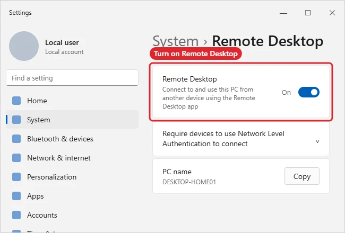Click the Network & internet icon
Screen dimensions: 345x233
point(16,158)
